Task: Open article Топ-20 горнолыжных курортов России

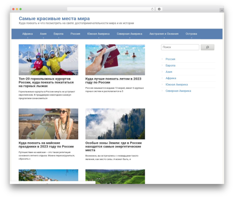Action: pos(46,82)
